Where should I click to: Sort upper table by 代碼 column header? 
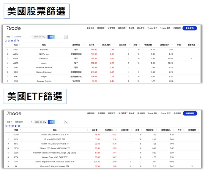tap(16, 45)
